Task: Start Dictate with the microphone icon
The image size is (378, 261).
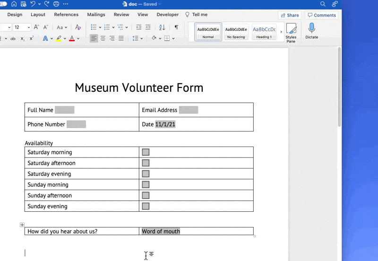Action: pos(312,31)
